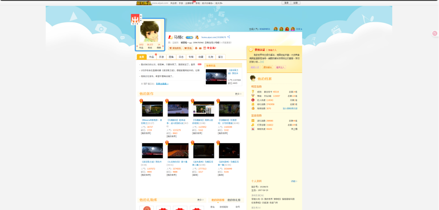Click the 爱拍认证 checkmark badge icon

252,50
